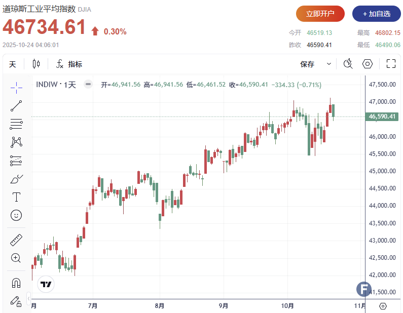403x313 pixels.
Task: Select the text annotation tool
Action: 16,197
